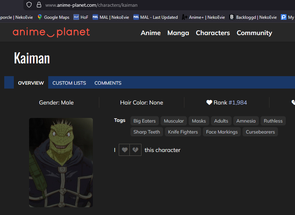
Task: Click the white heart icon beside Rank
Action: click(209, 102)
